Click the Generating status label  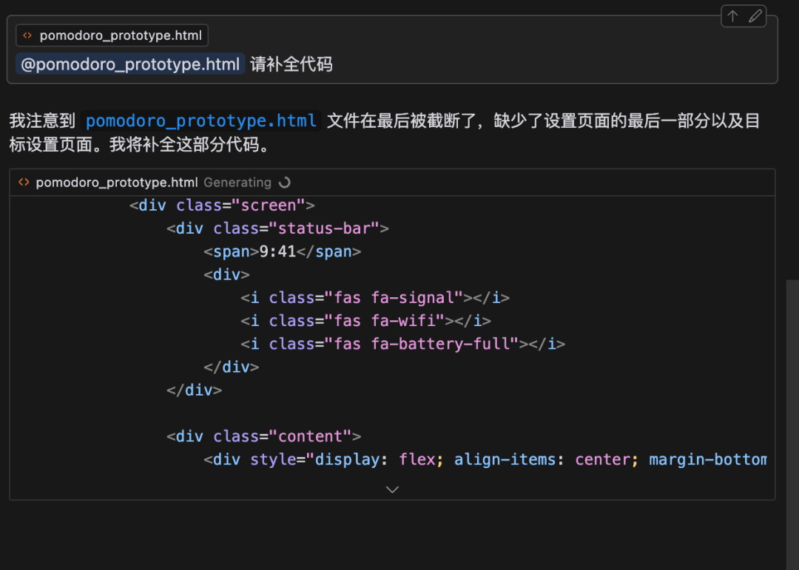tap(237, 182)
